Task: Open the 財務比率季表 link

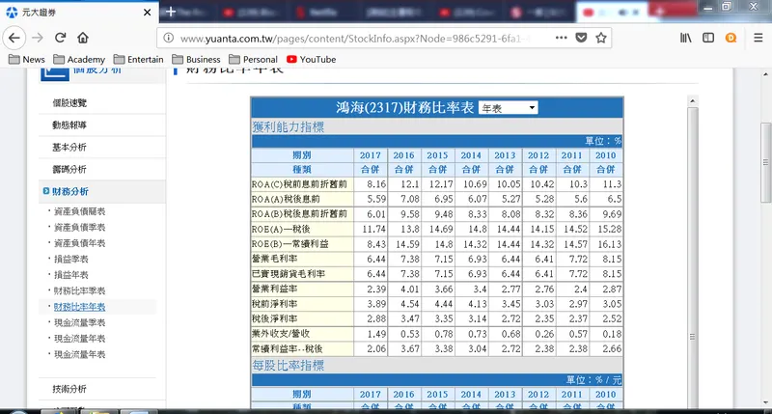Action: pos(79,290)
